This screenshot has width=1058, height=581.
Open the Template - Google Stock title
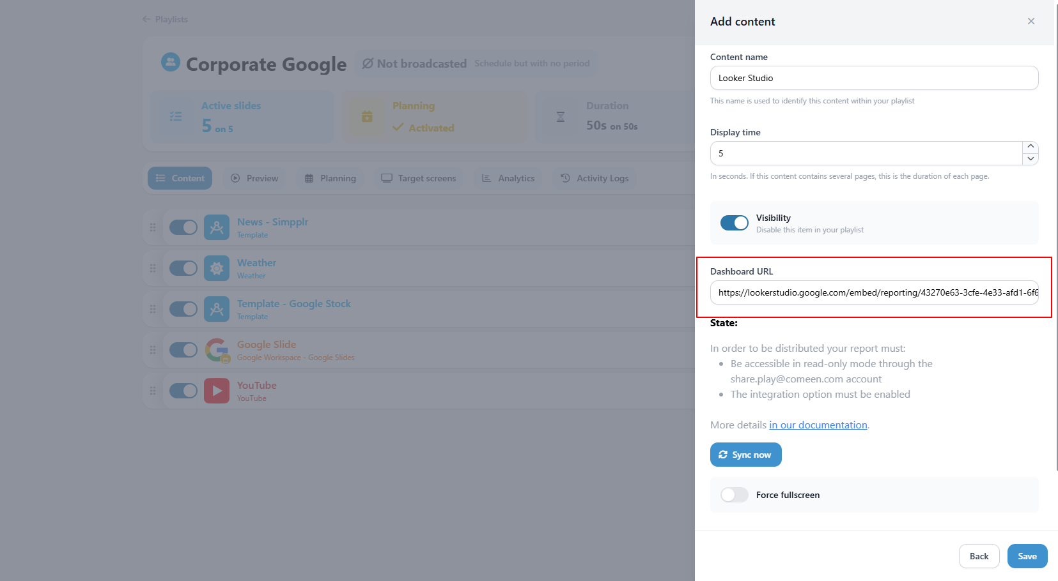tap(294, 303)
